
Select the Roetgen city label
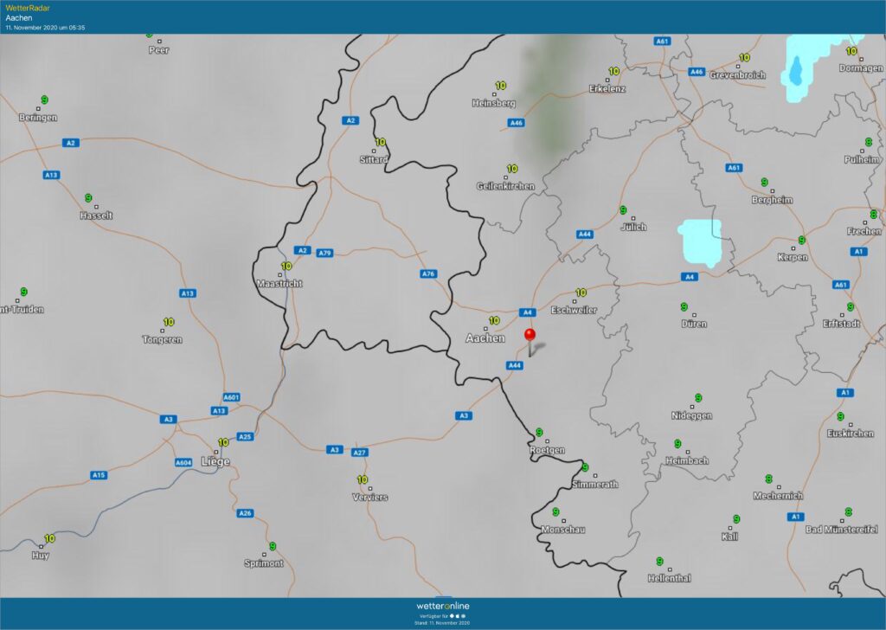[547, 450]
